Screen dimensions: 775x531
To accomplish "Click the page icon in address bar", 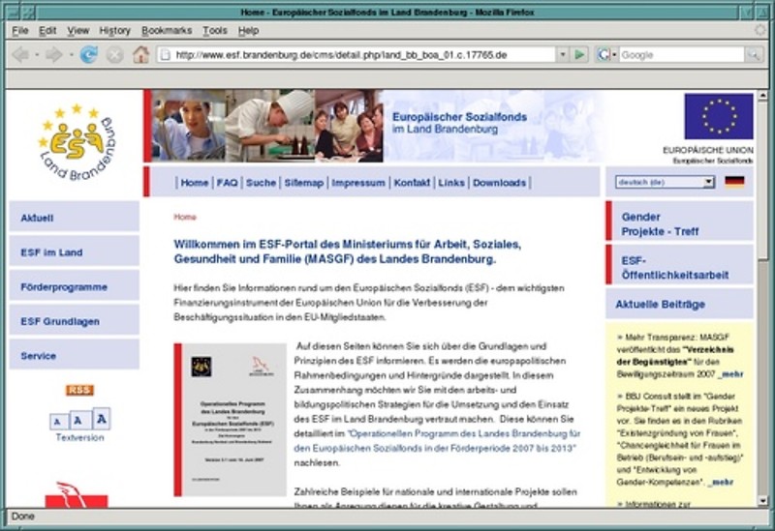I will (x=166, y=55).
